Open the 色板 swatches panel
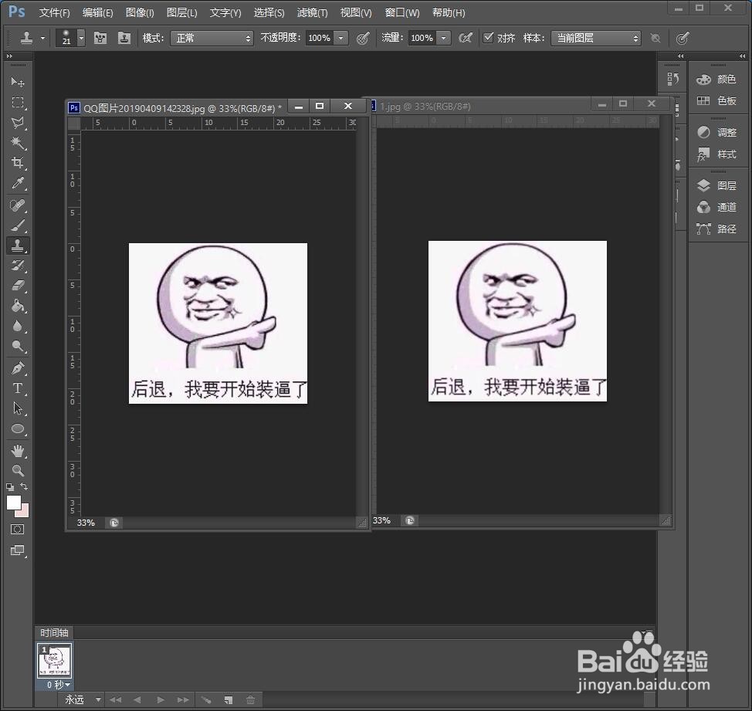 pyautogui.click(x=717, y=100)
